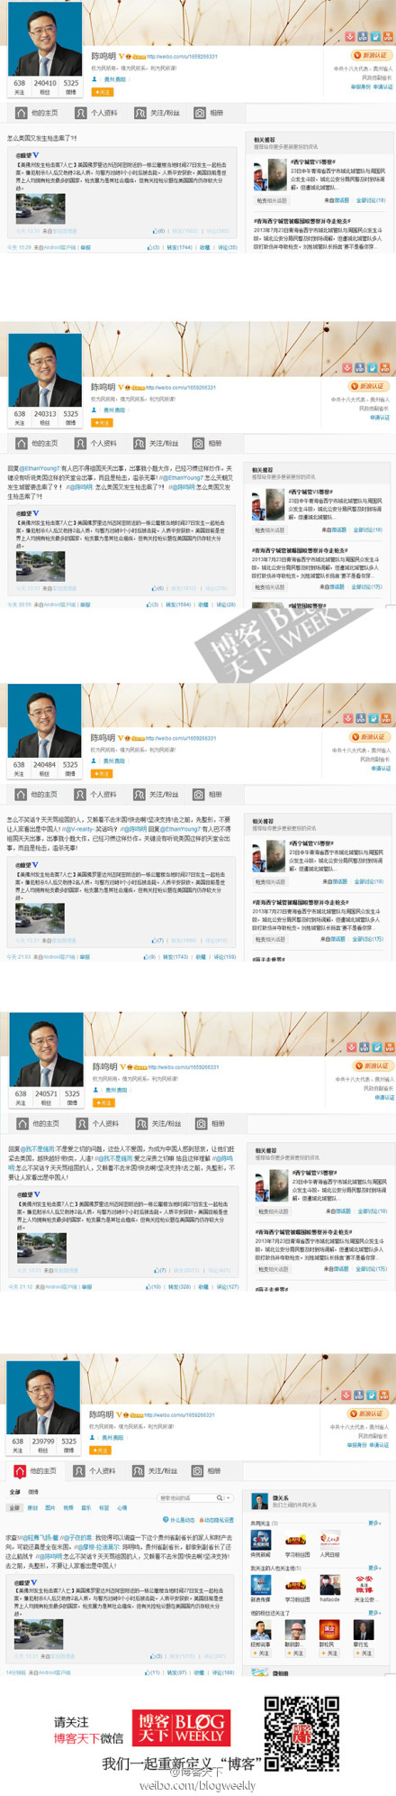Select 微博 tab next to 全部 in the 239799 fans screenshot
This screenshot has width=396, height=1796.
click(33, 1492)
